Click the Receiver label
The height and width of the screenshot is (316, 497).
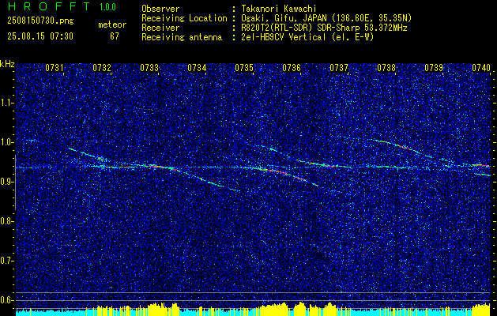click(160, 28)
